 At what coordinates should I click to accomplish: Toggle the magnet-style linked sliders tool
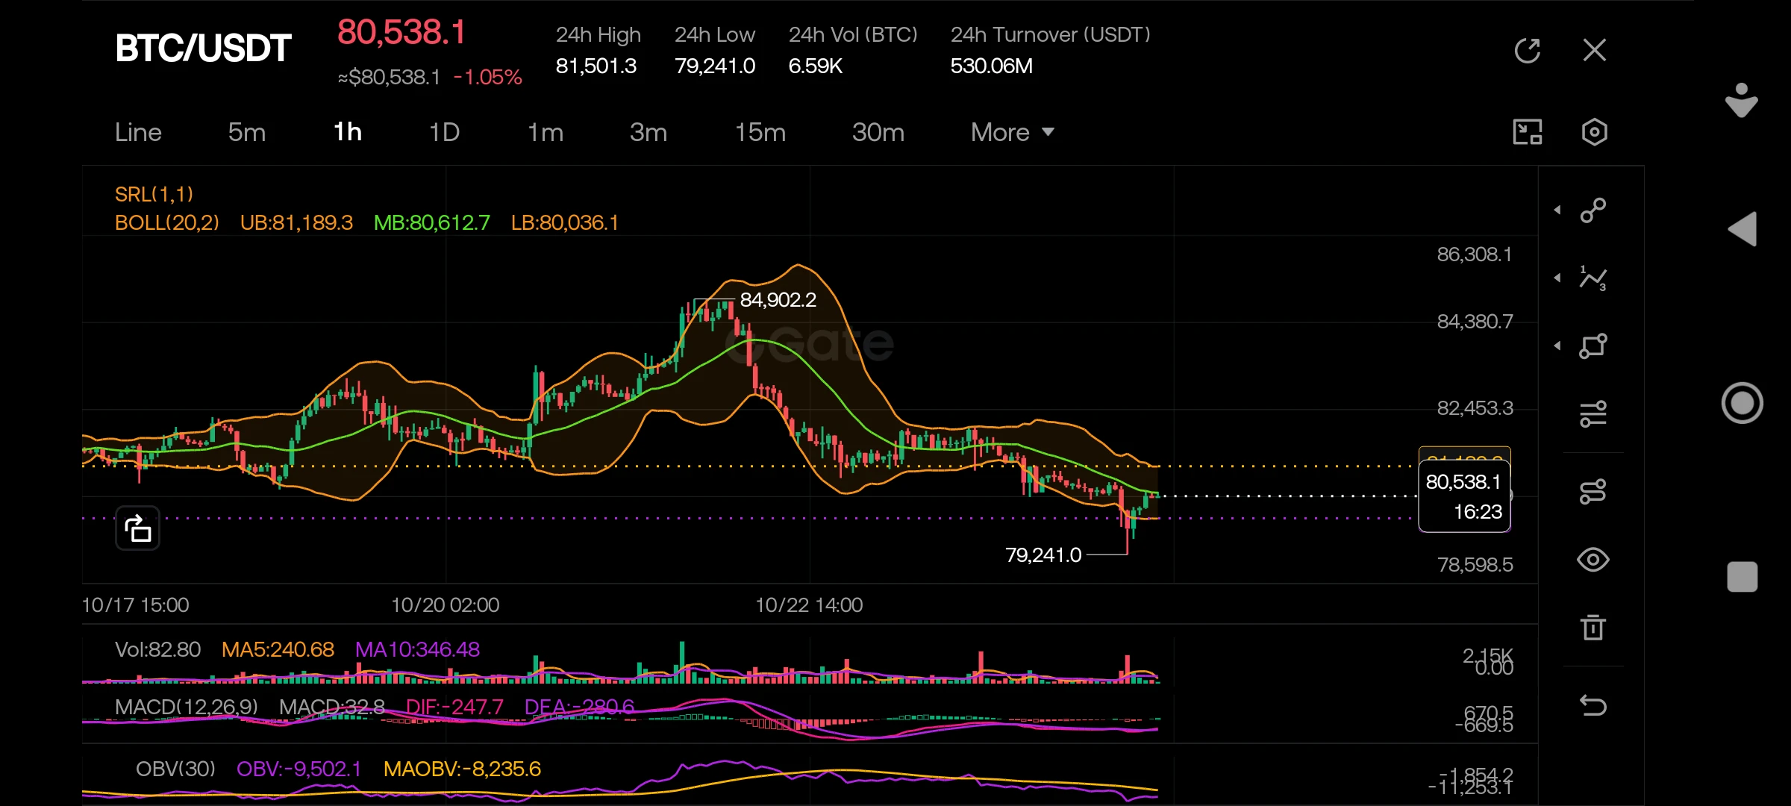1593,492
